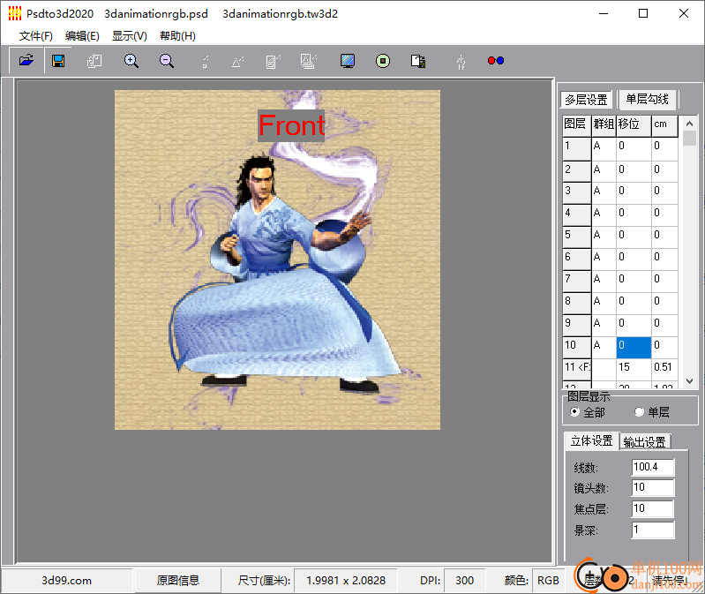Select the 全部 layer display radio button
Image resolution: width=705 pixels, height=594 pixels.
[x=575, y=412]
